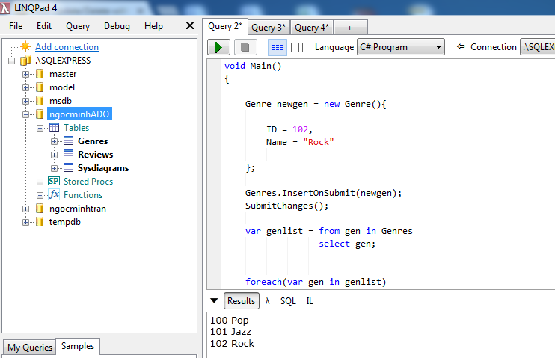Click the 102 Rock result row
The width and height of the screenshot is (555, 358).
[x=232, y=344]
